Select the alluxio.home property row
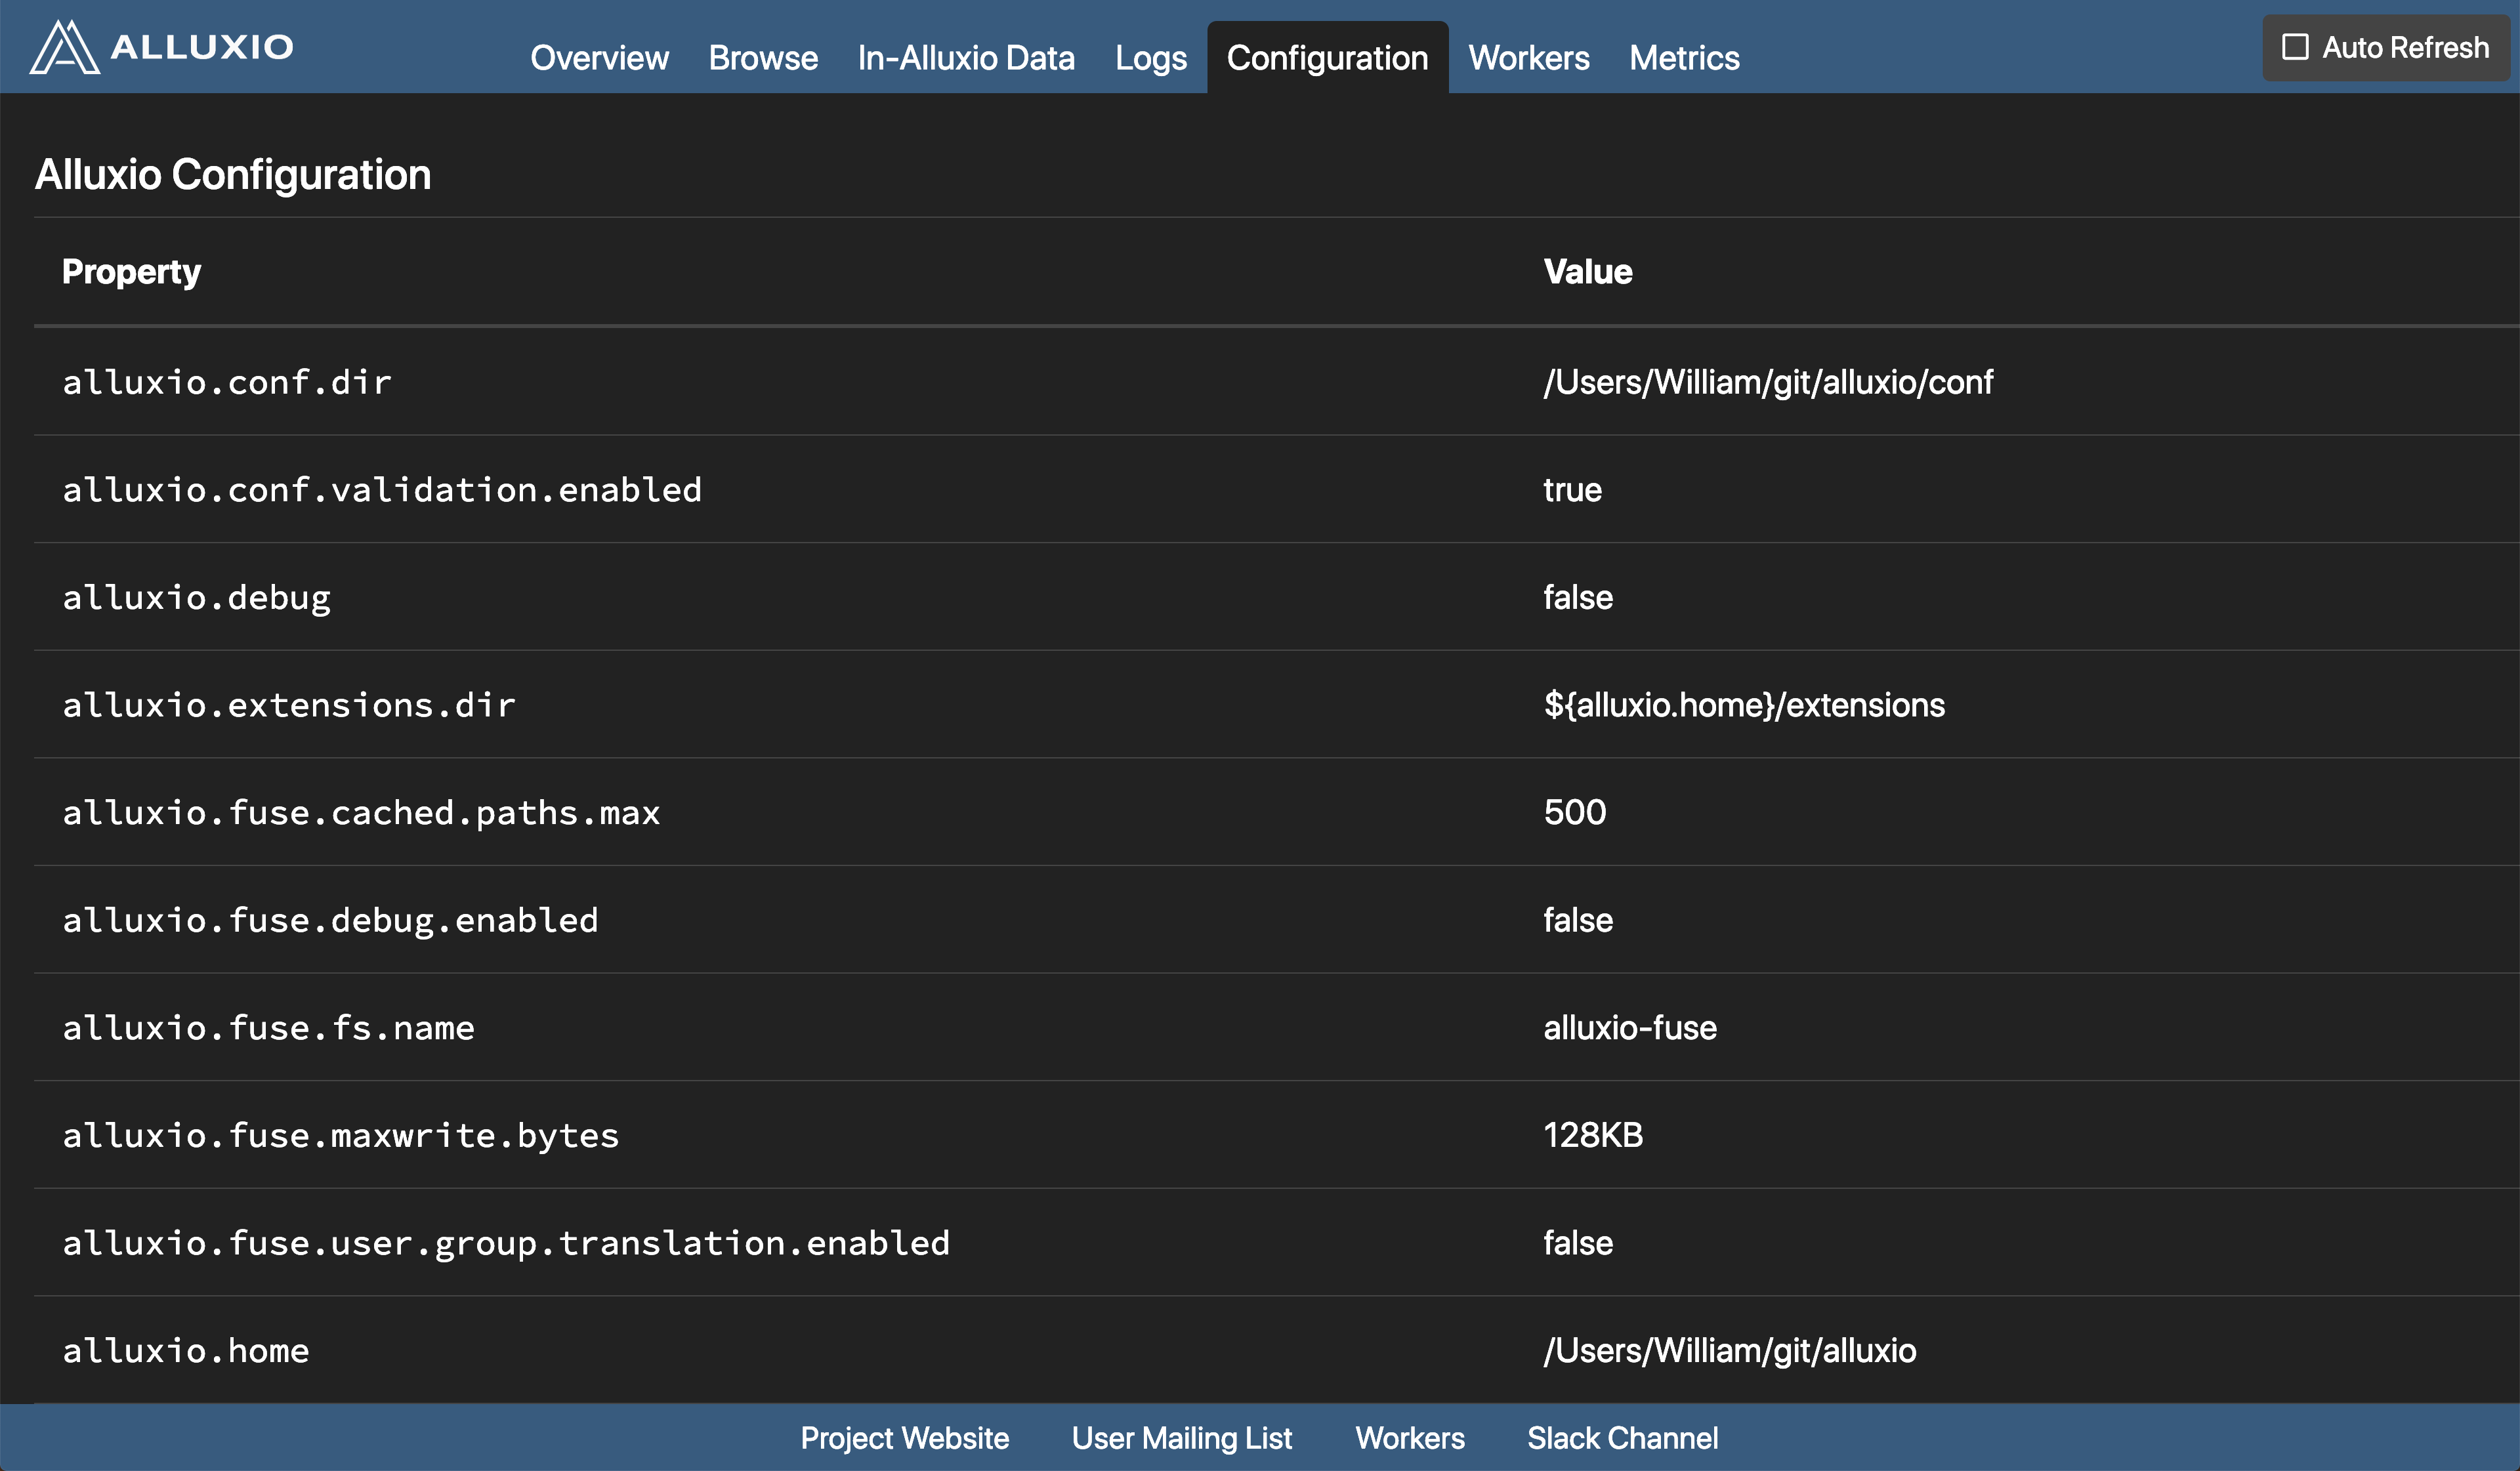Image resolution: width=2520 pixels, height=1471 pixels. pyautogui.click(x=186, y=1351)
